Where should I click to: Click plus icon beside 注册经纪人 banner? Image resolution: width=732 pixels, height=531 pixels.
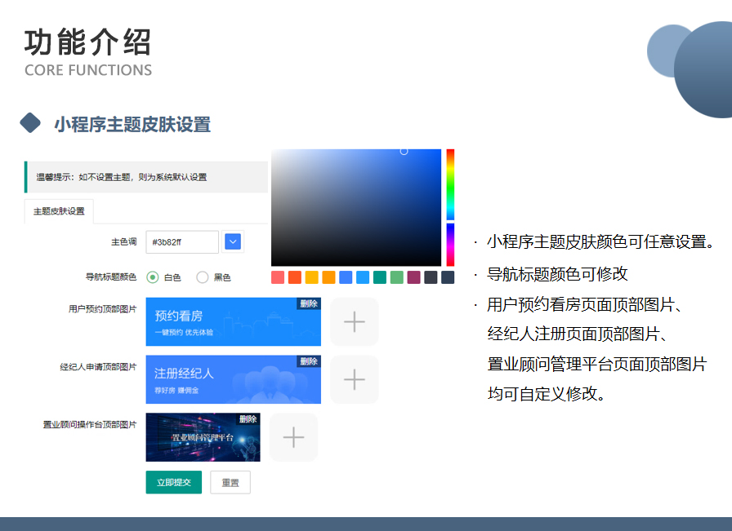pyautogui.click(x=354, y=379)
